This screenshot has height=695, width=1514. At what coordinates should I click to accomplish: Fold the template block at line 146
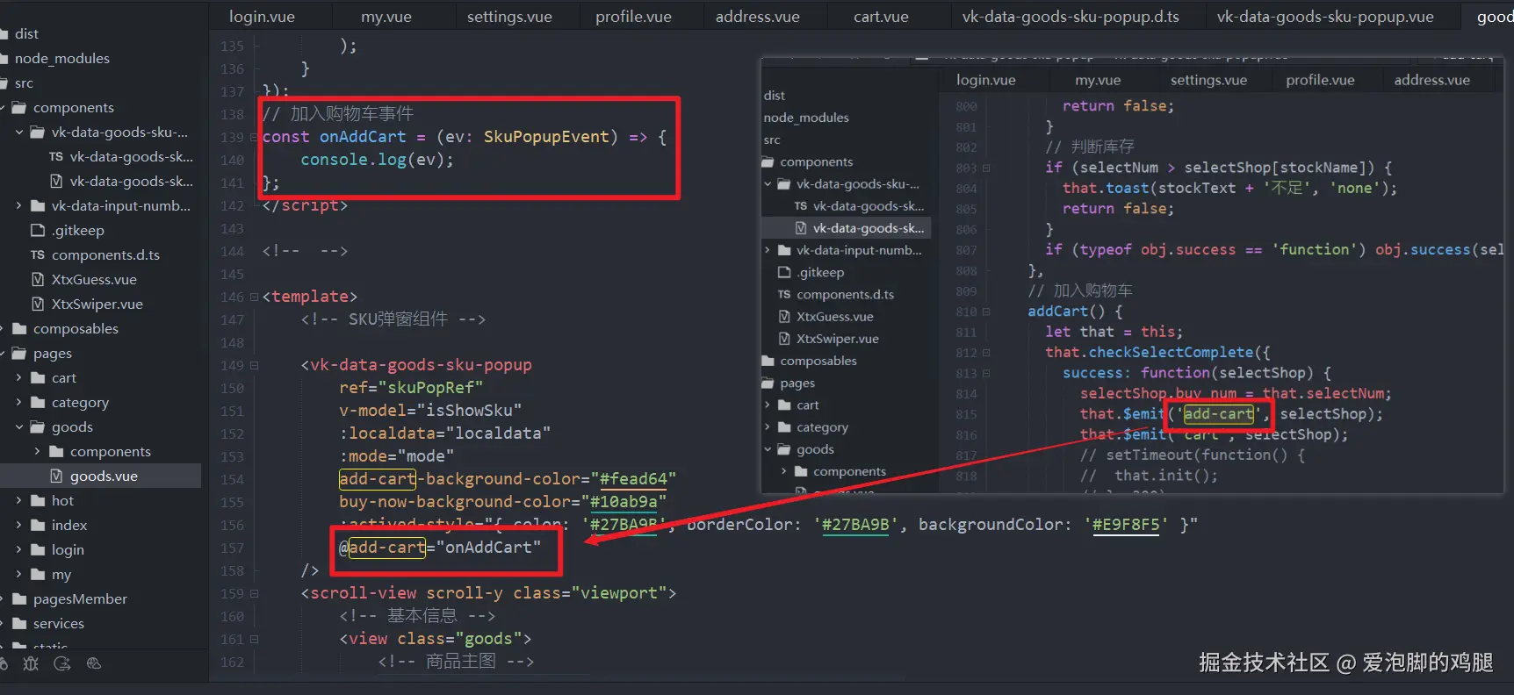[254, 297]
